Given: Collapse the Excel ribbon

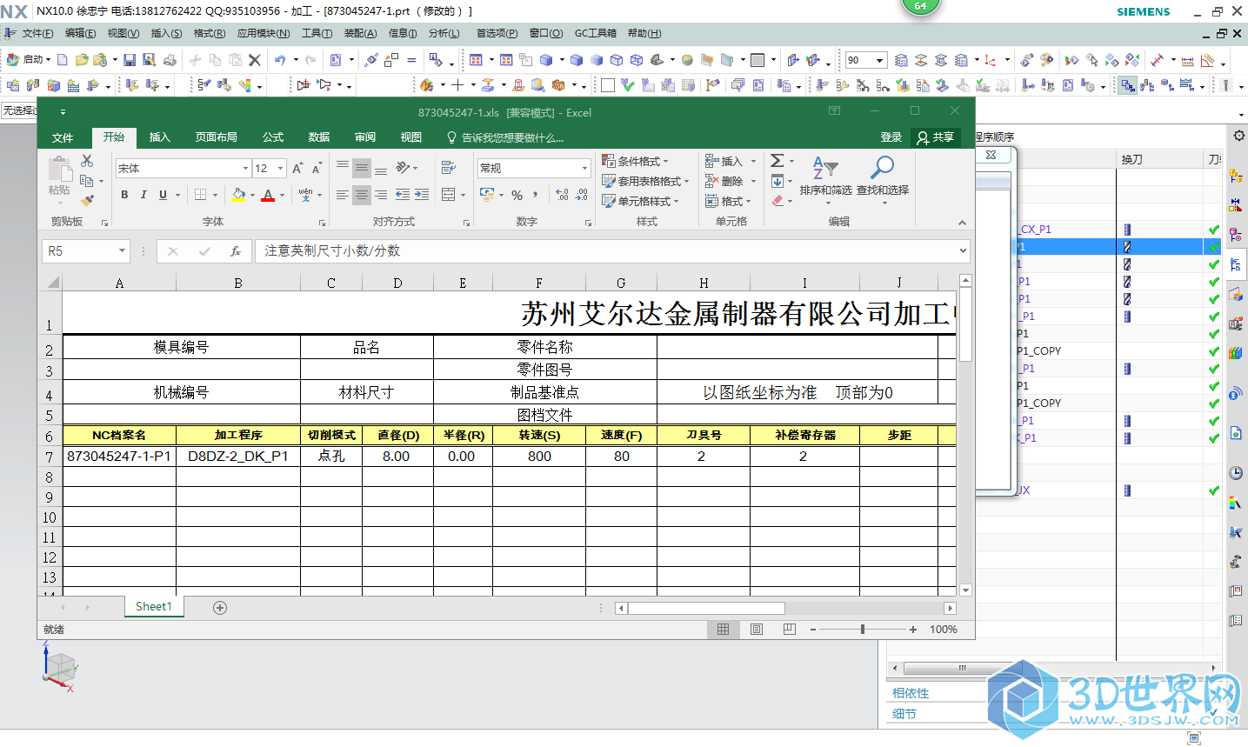Looking at the screenshot, I should click(962, 223).
